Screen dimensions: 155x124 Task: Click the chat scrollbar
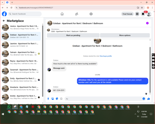point(150,70)
